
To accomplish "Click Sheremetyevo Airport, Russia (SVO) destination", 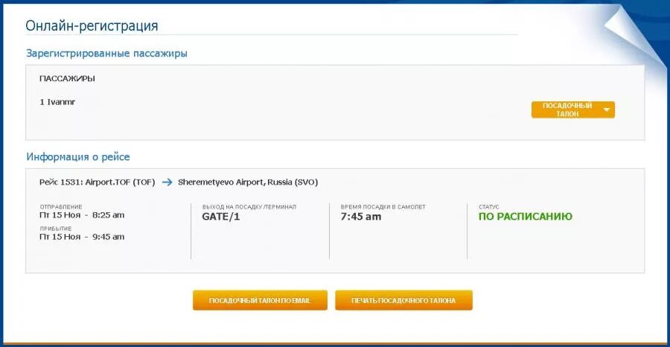I will click(x=248, y=182).
